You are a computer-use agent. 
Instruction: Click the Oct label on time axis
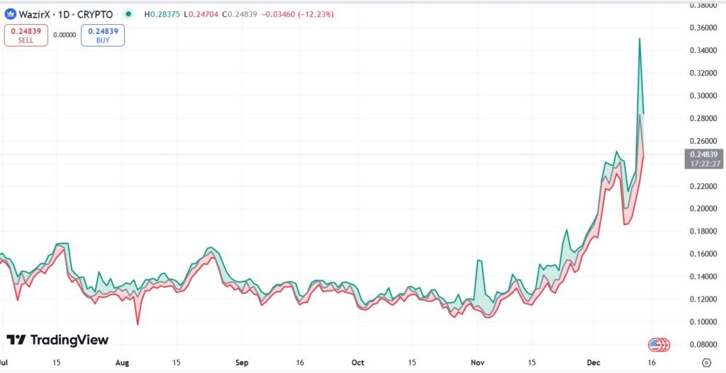click(358, 362)
